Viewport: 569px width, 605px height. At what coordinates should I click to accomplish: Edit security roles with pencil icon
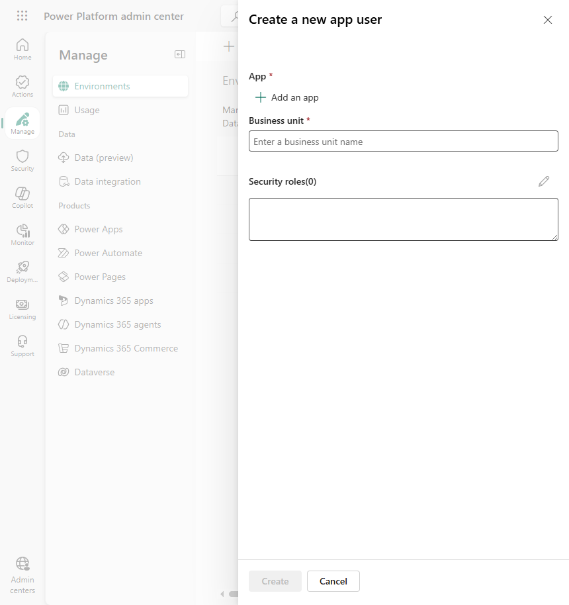click(x=544, y=181)
